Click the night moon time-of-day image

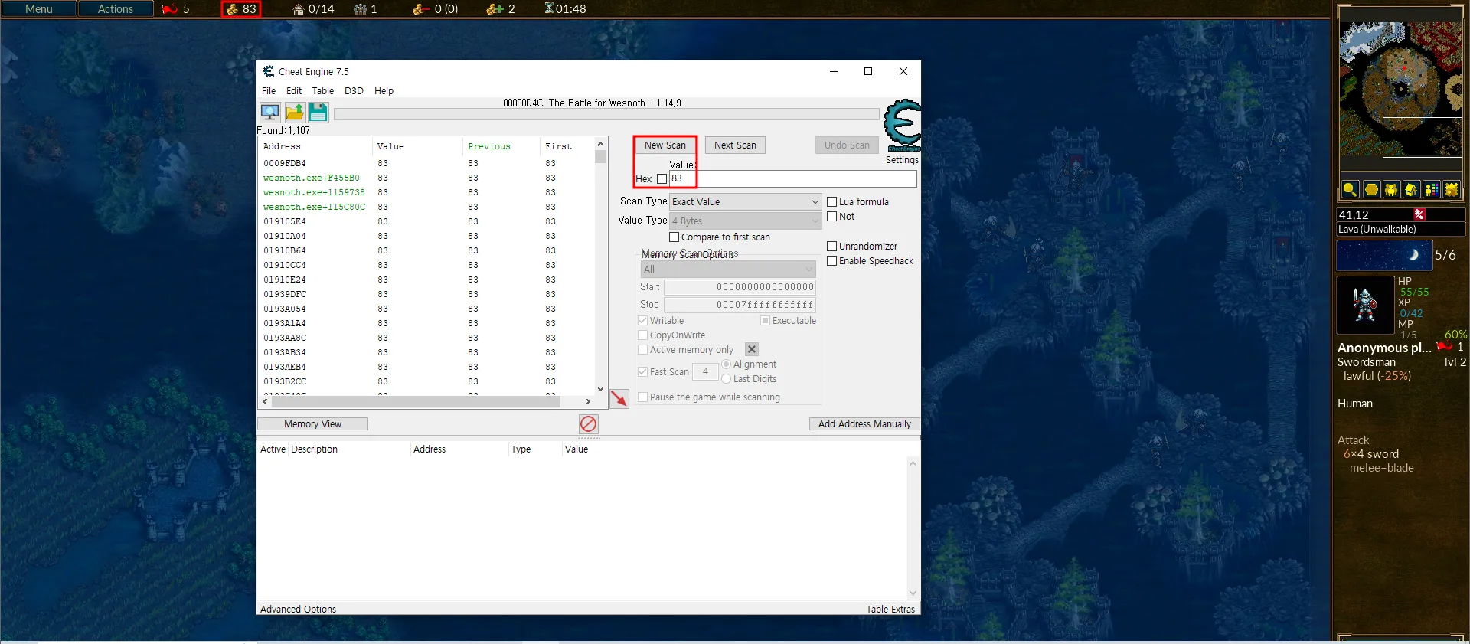click(1384, 255)
